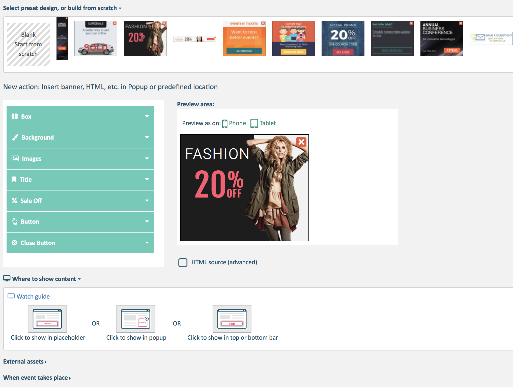Collapse 'Select preset design' header

62,8
